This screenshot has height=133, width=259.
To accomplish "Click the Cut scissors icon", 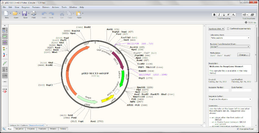I will coord(62,14).
